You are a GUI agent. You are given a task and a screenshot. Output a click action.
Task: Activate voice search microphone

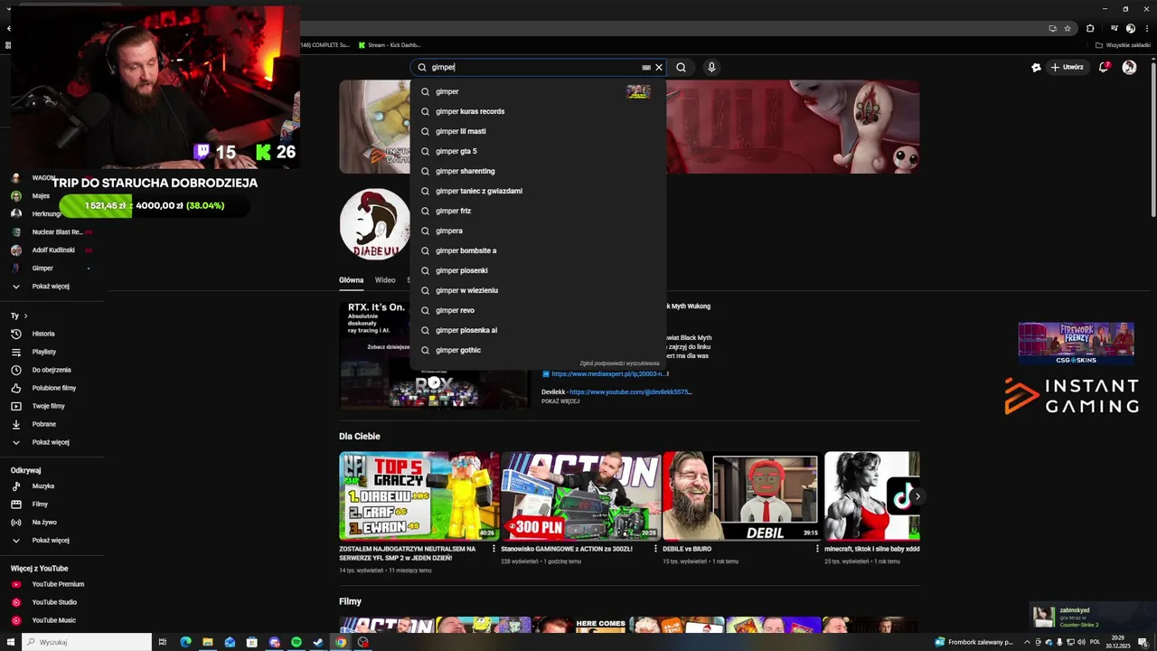tap(711, 67)
